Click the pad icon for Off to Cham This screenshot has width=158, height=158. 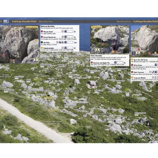tap(156, 65)
